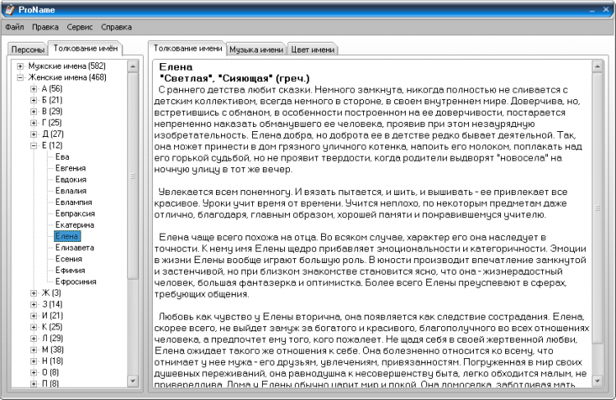Screen dimensions: 616x400
Task: Open the Файл menu
Action: (15, 27)
